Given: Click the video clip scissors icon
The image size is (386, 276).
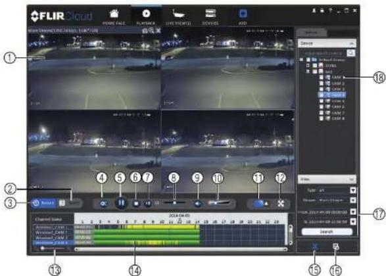Looking at the screenshot, I should click(x=314, y=246).
